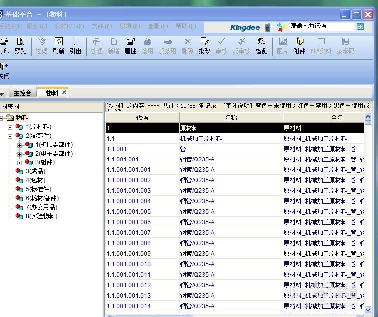The image size is (378, 317).
Task: Expand the 3(组件) tree node
Action: [x=20, y=163]
